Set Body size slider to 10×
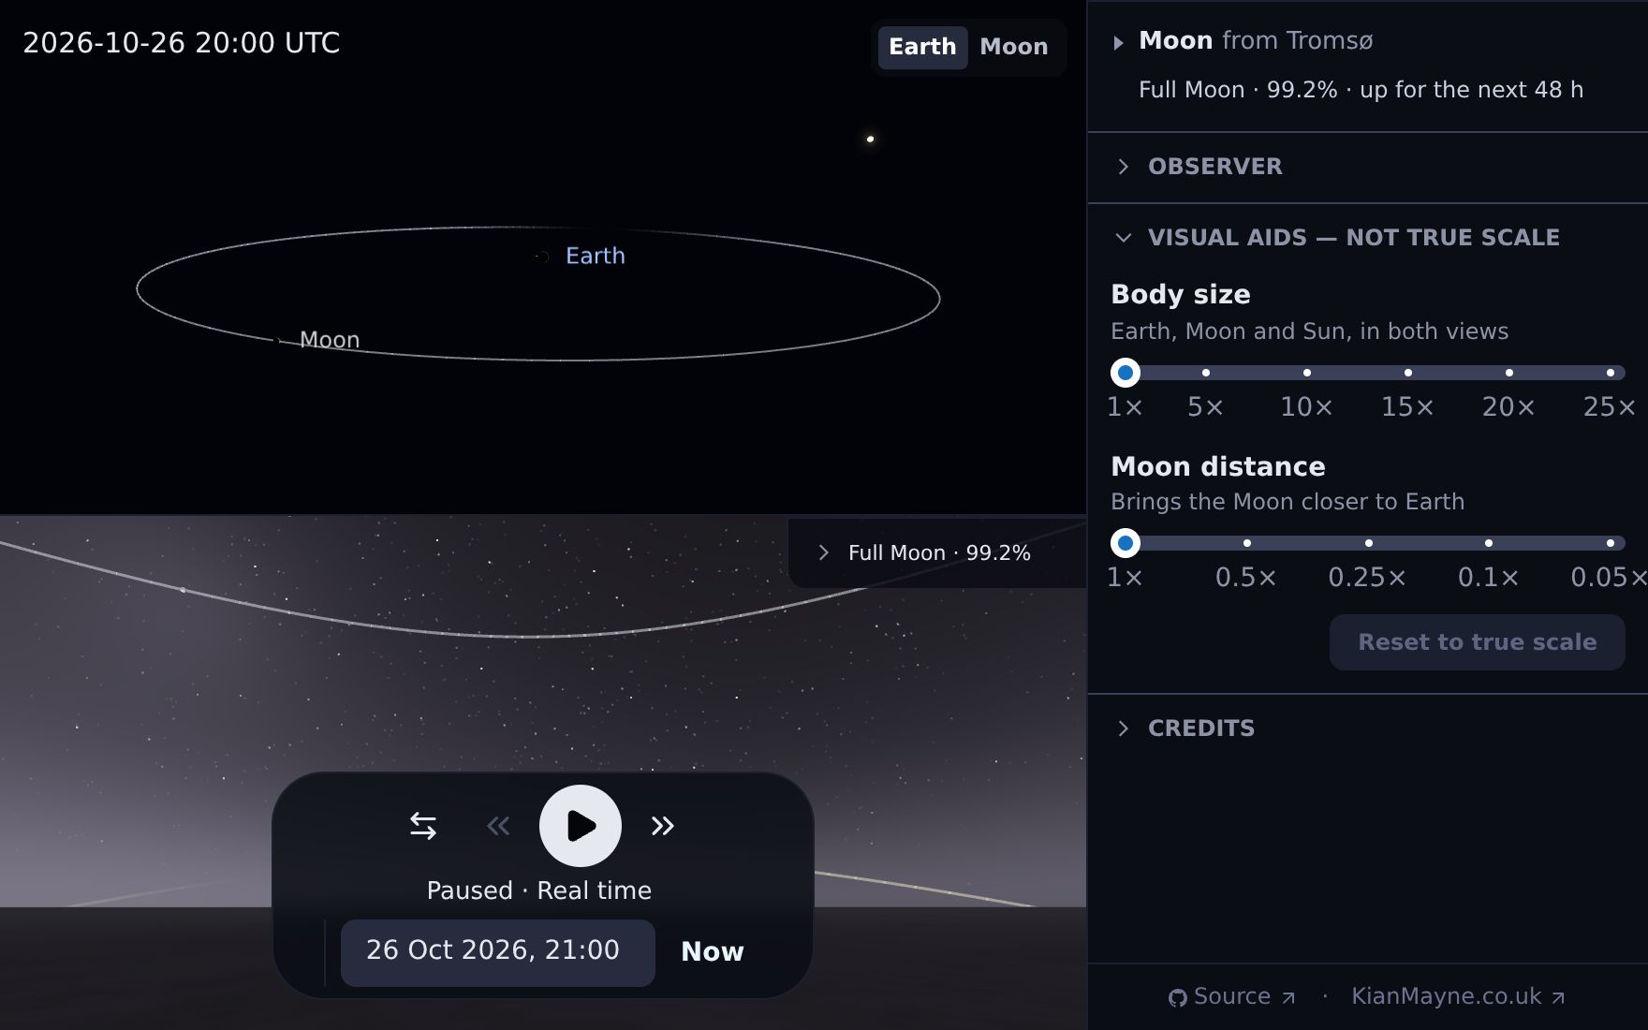 pos(1307,373)
